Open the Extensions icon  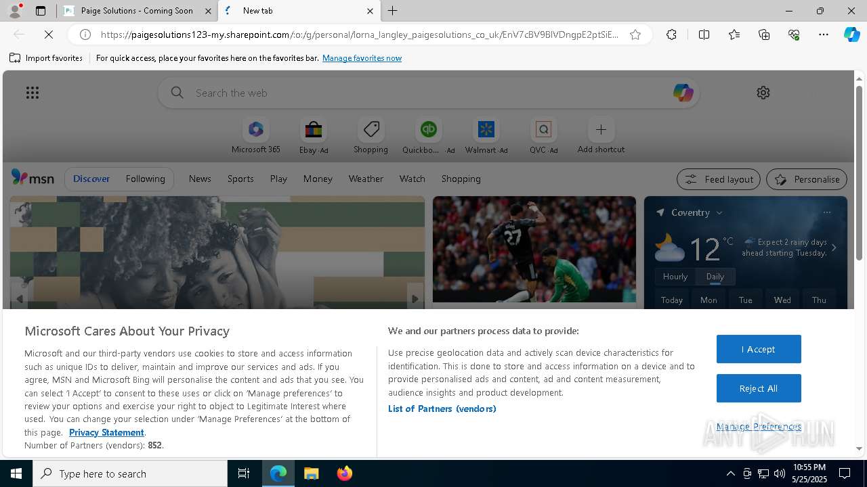point(671,34)
